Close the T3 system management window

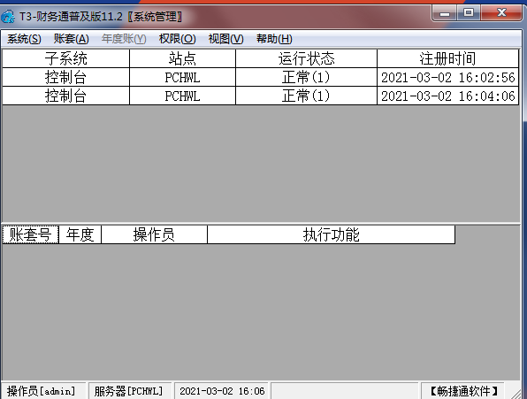coord(500,13)
